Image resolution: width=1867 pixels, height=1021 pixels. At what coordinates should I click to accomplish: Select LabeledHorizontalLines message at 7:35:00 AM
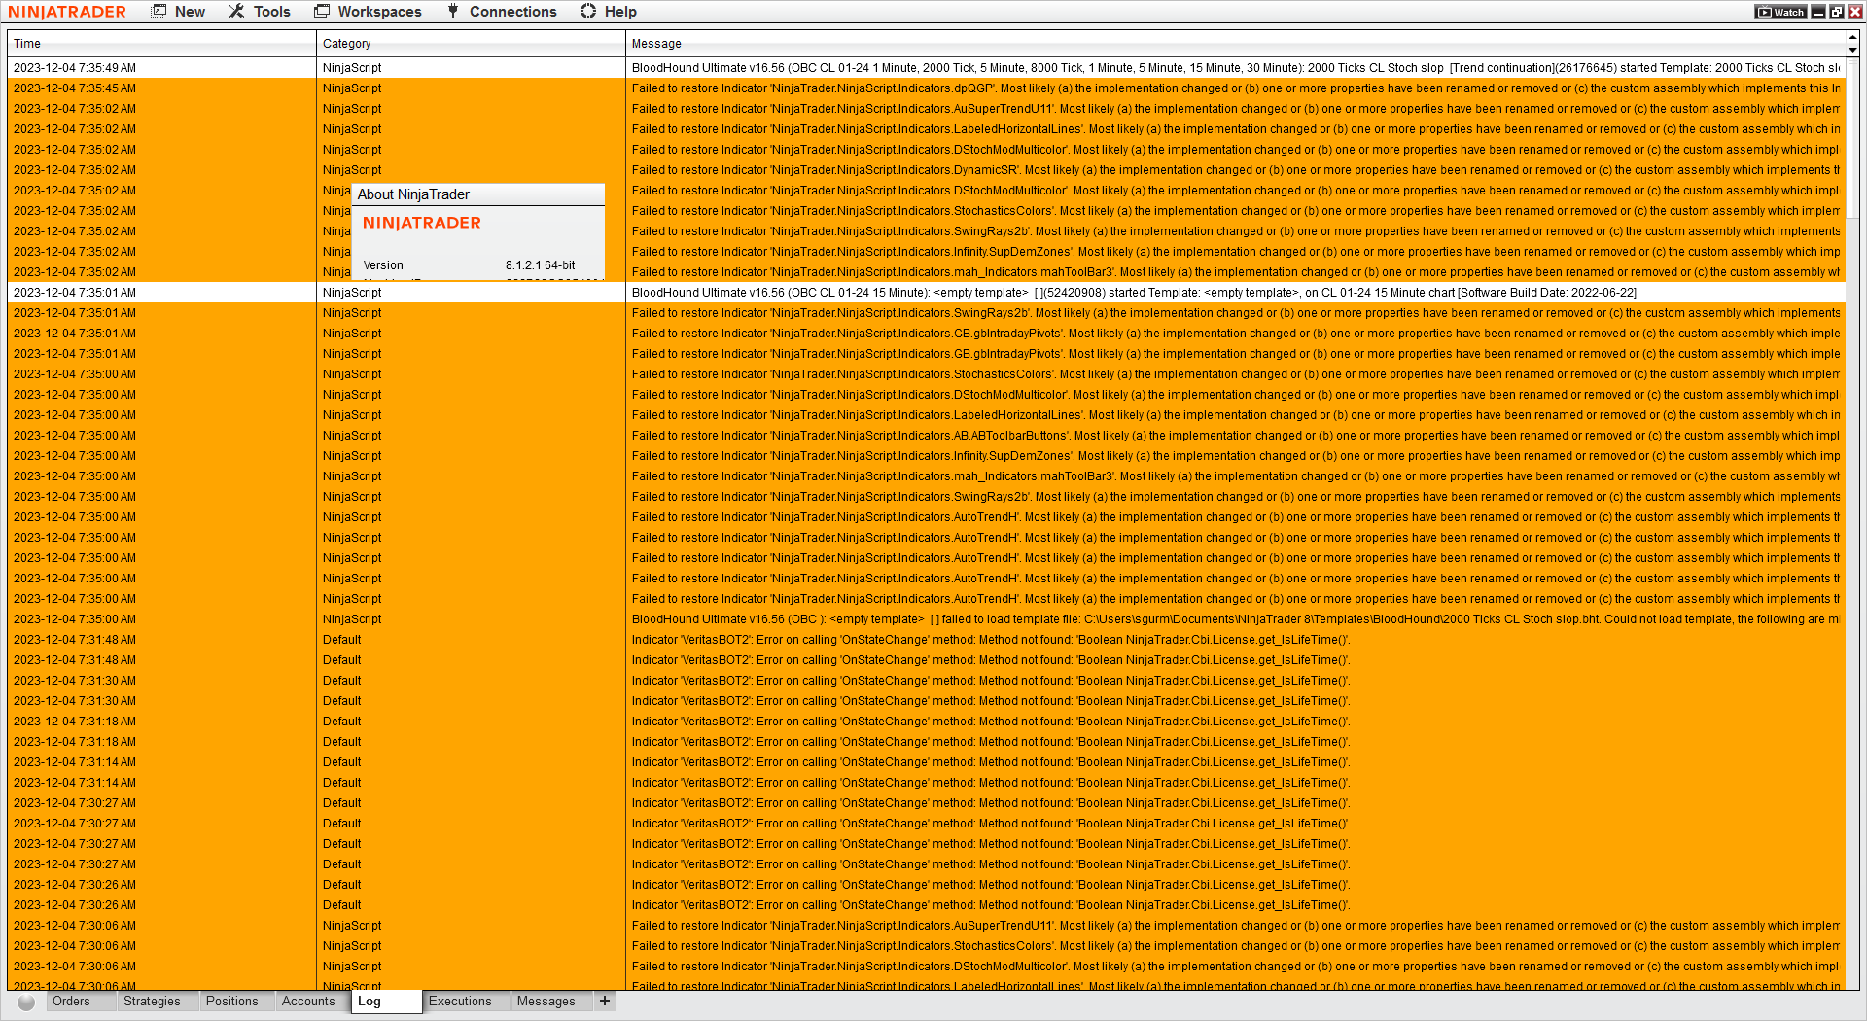click(1236, 415)
